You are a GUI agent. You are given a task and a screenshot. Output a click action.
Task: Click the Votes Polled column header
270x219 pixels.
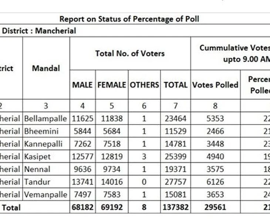[215, 84]
